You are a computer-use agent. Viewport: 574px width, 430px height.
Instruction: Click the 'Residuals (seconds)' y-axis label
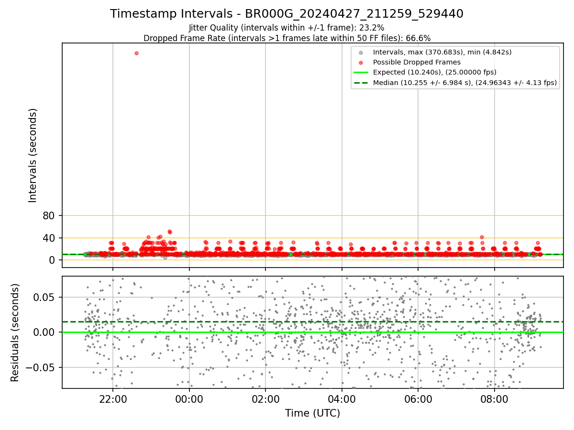point(15,333)
